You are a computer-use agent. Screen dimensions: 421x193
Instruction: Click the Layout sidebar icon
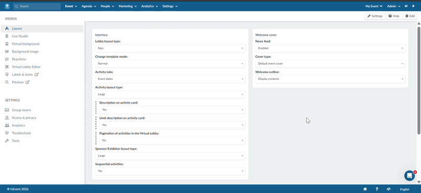pos(7,28)
